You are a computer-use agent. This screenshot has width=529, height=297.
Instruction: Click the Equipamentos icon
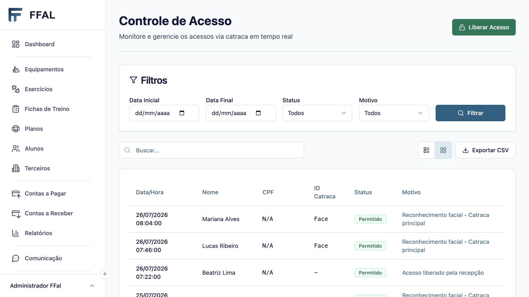point(16,69)
